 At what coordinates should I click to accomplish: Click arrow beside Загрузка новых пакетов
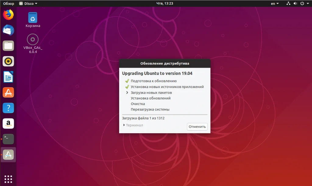(x=127, y=93)
